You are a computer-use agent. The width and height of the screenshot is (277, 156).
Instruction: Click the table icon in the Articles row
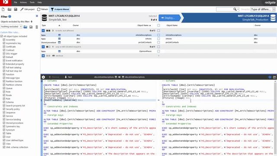59,39
